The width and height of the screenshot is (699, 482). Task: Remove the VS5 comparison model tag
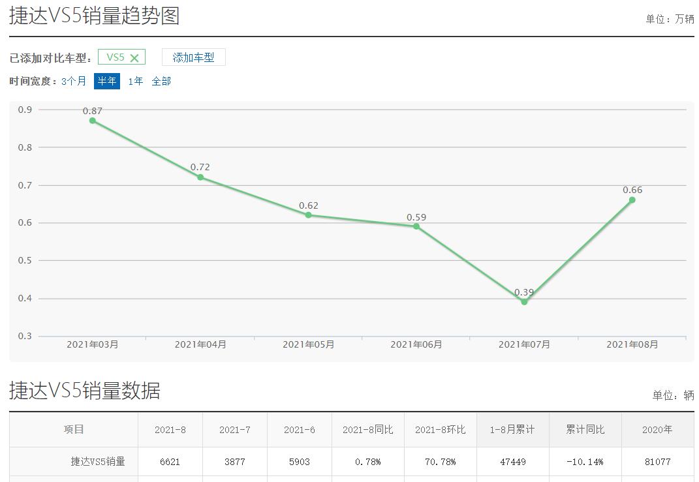point(136,57)
